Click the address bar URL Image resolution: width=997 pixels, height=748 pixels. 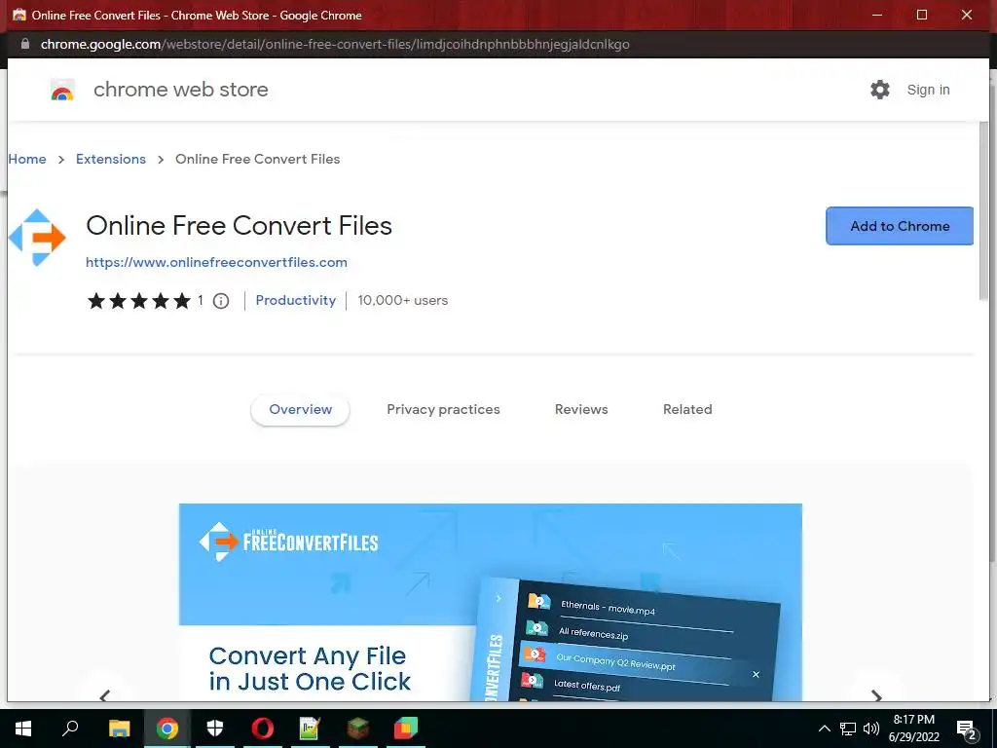click(x=335, y=44)
